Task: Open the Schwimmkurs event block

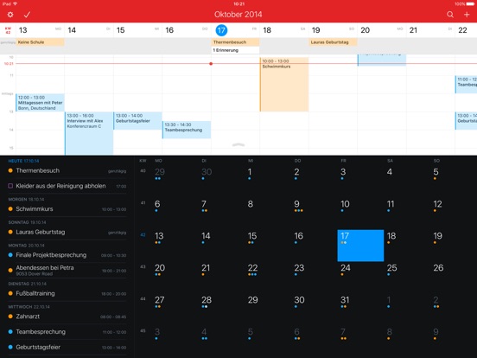Action: 284,85
